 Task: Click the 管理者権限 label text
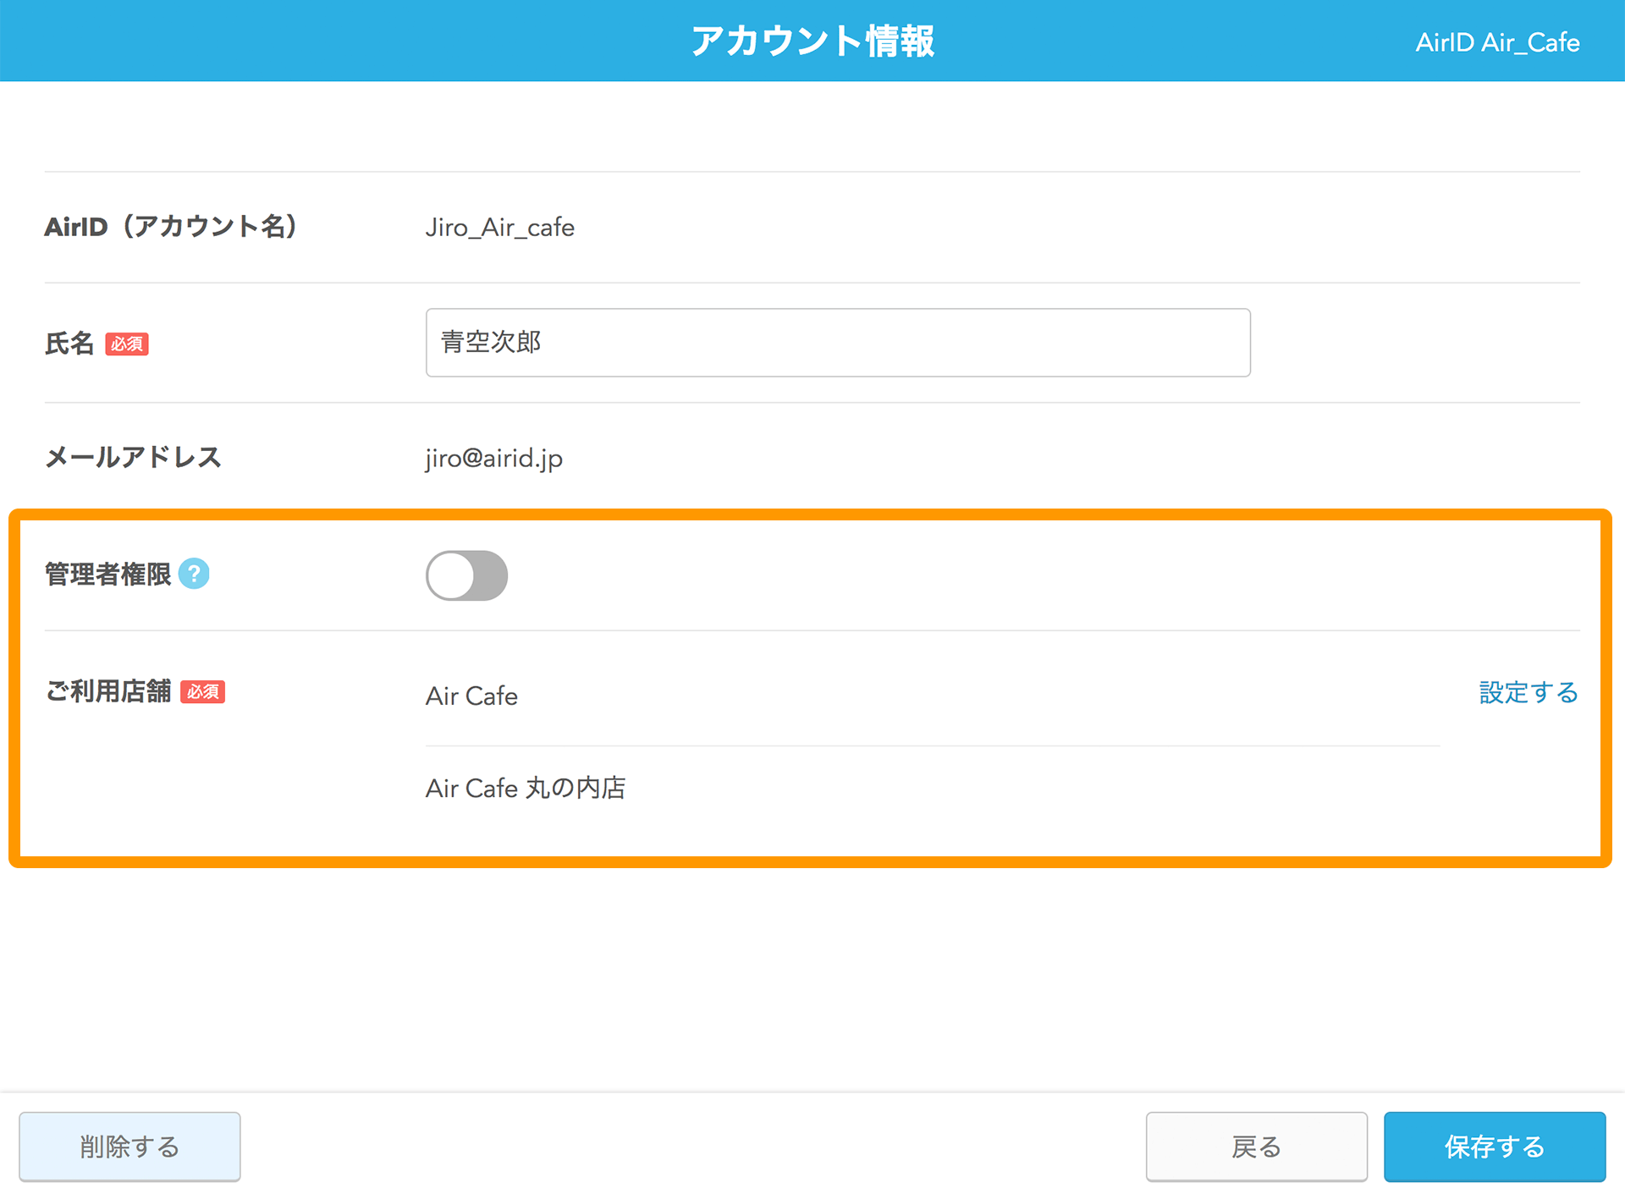pos(107,575)
